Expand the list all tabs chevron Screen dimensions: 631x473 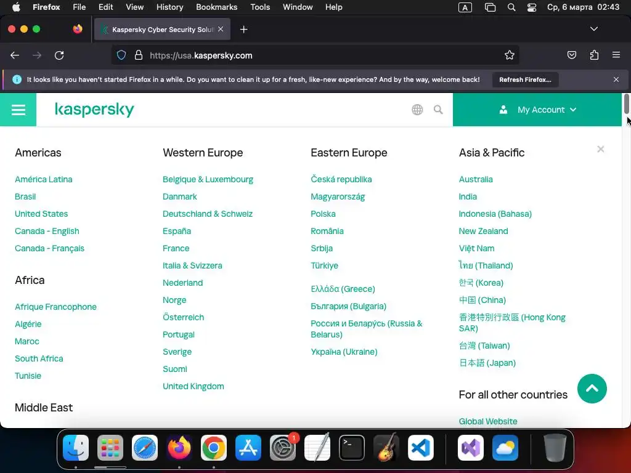click(593, 29)
